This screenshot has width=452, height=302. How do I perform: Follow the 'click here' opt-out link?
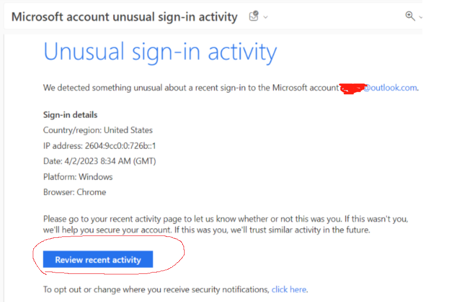click(x=289, y=289)
